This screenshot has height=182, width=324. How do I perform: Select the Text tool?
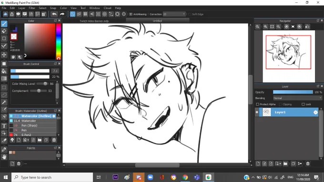pyautogui.click(x=4, y=126)
